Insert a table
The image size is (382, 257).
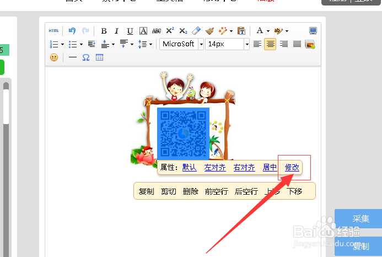[99, 57]
